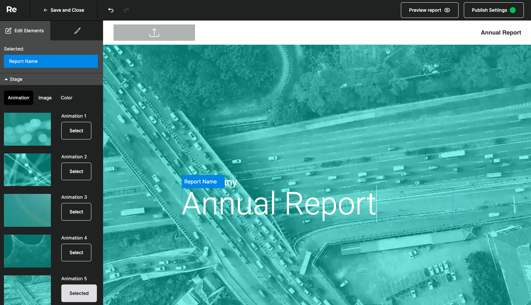Collapse the Stage section
The height and width of the screenshot is (305, 531).
[13, 79]
